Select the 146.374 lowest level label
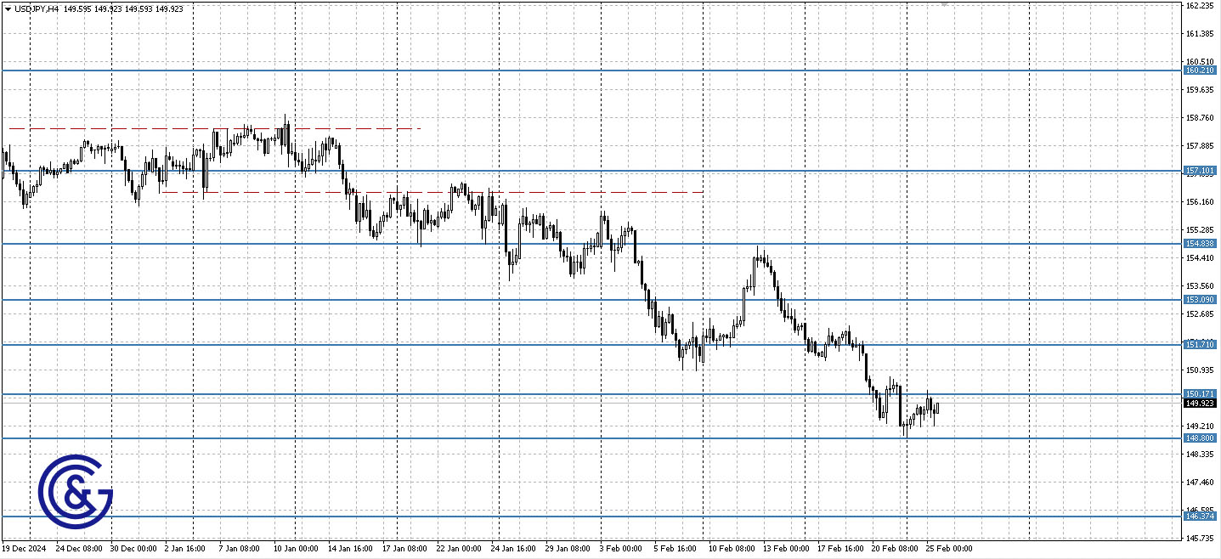 (x=1200, y=517)
